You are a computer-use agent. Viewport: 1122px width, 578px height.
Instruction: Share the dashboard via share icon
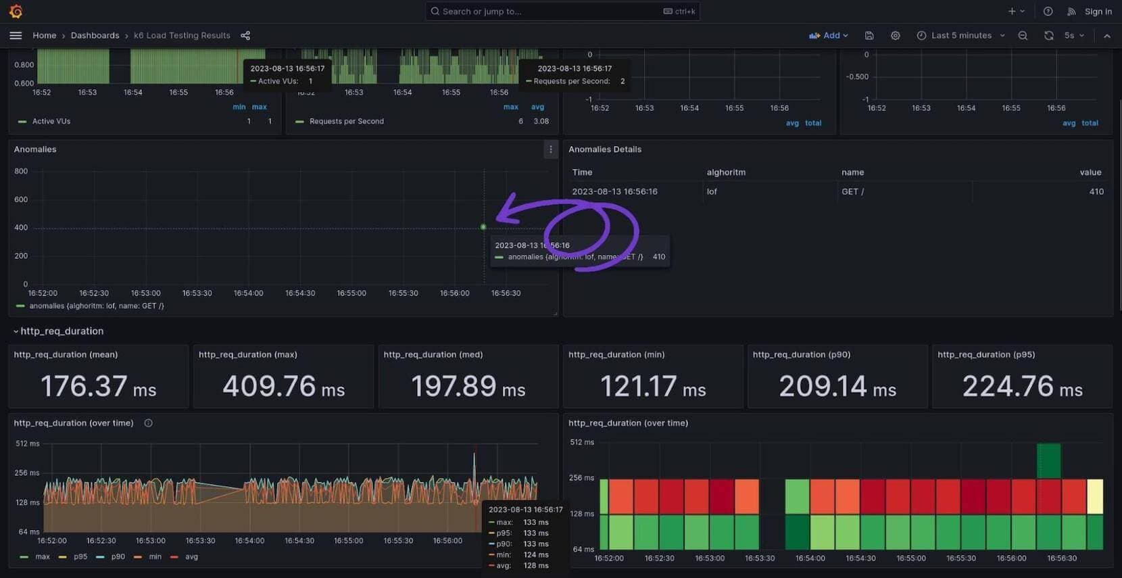click(245, 35)
